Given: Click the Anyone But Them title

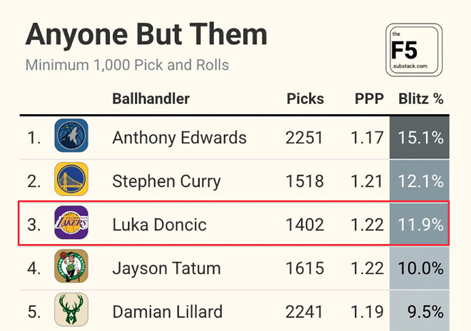Looking at the screenshot, I should point(146,34).
